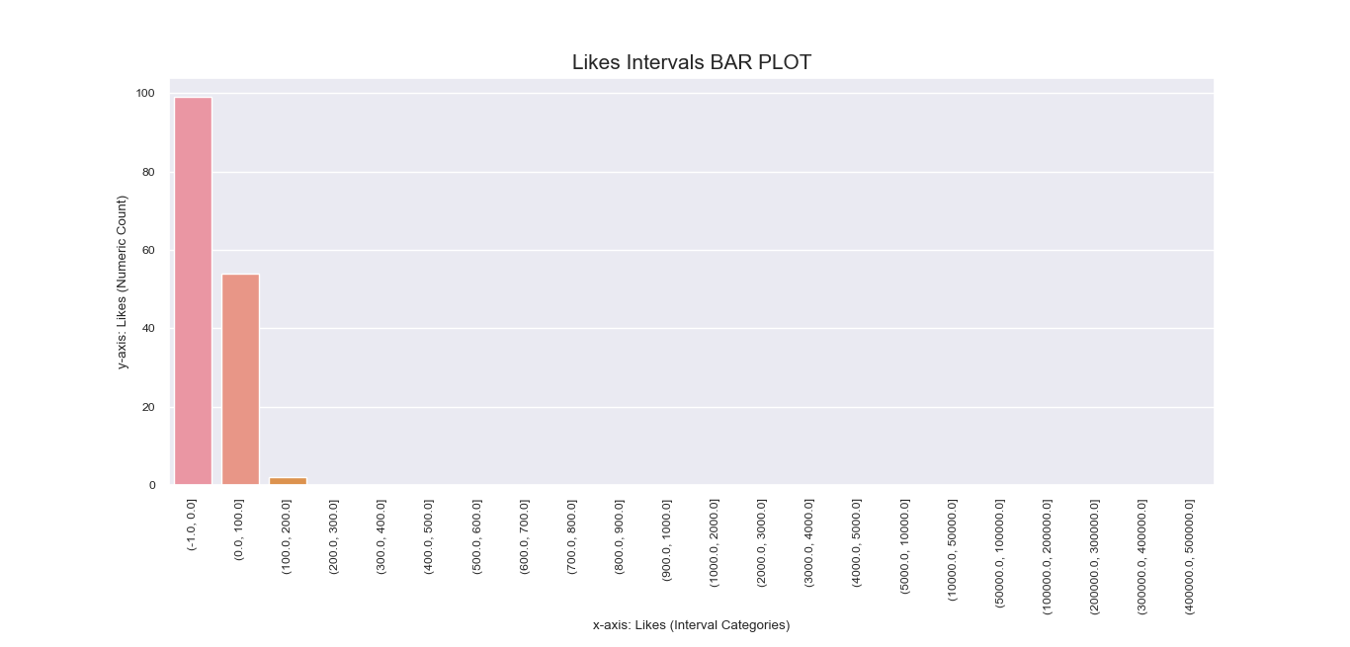
Task: Click the tallest pink bar for (-1.0, 0.0]
Action: click(x=193, y=291)
